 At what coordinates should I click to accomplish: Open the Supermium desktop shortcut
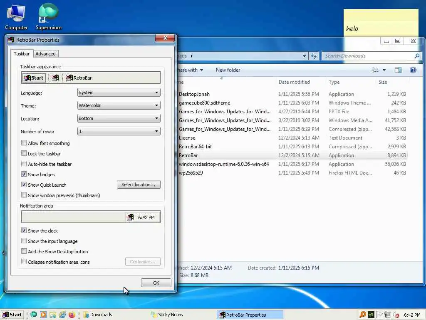coord(48,17)
